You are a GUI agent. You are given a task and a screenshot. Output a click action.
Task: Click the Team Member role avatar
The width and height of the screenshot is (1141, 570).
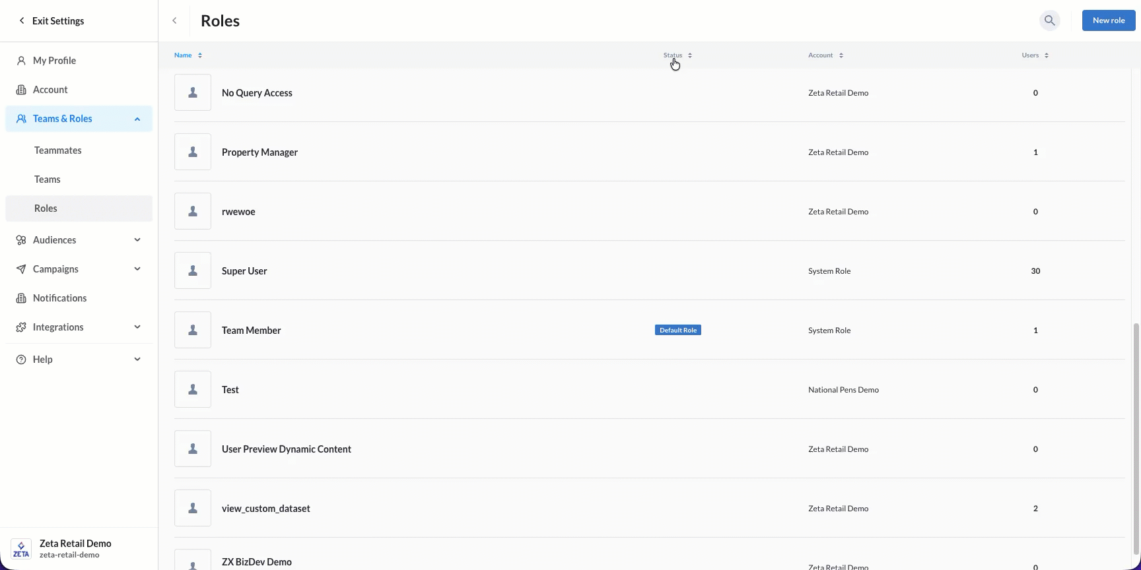click(x=193, y=330)
